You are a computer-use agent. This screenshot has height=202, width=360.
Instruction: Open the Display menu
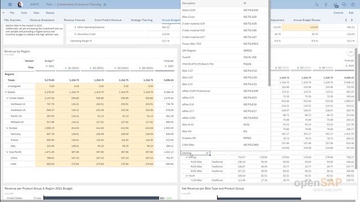pos(50,13)
